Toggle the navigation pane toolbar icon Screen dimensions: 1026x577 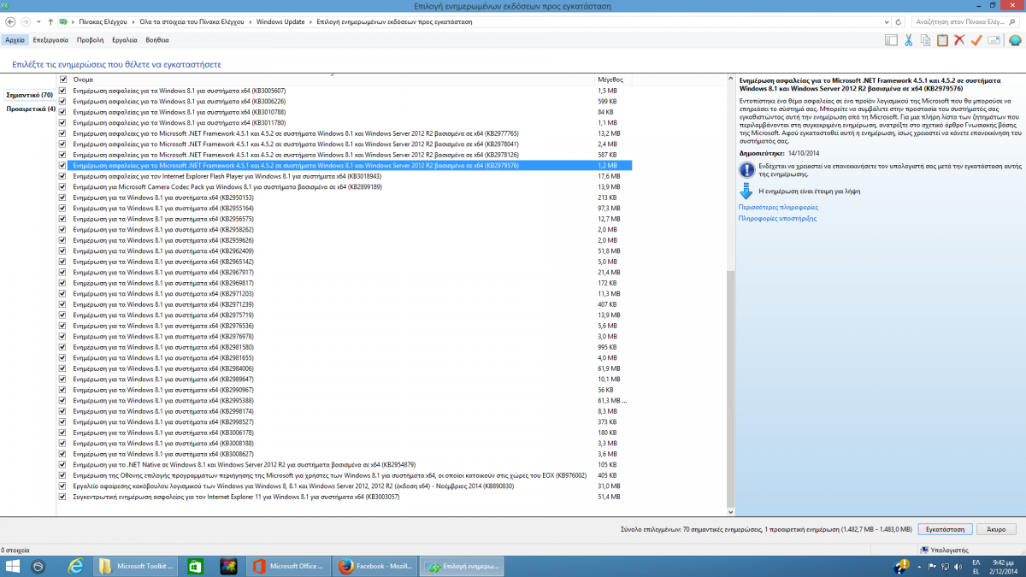pos(891,40)
